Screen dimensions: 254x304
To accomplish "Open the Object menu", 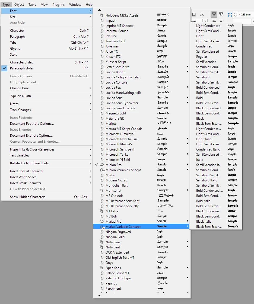I will coord(19,4).
